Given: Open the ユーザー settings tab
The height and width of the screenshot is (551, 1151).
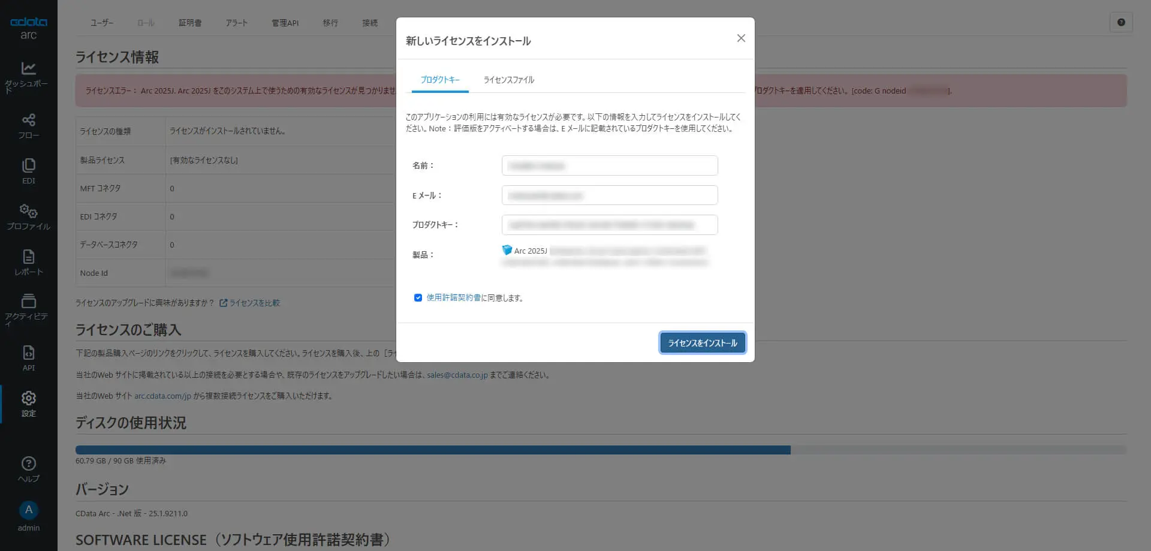Looking at the screenshot, I should point(102,23).
